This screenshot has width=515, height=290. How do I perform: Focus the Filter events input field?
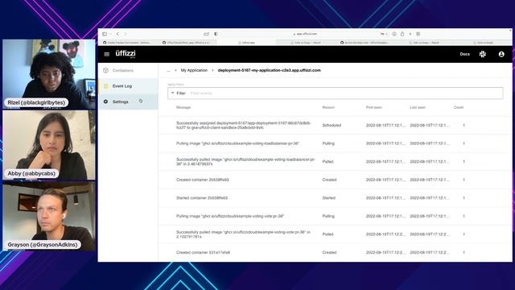(x=335, y=93)
